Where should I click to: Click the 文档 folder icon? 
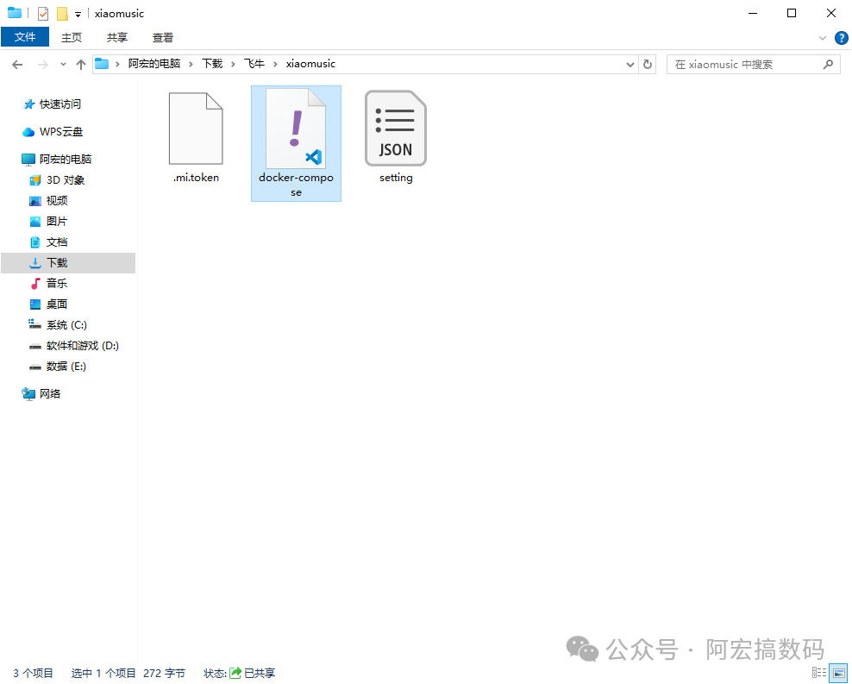[x=35, y=242]
